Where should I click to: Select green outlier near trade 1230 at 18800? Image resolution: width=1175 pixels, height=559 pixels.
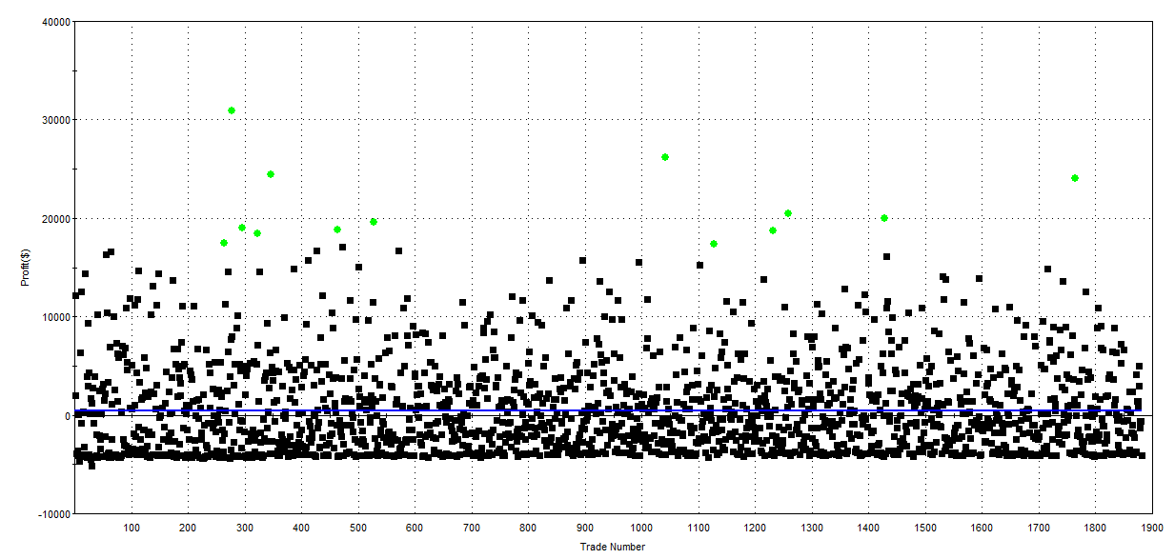(773, 230)
